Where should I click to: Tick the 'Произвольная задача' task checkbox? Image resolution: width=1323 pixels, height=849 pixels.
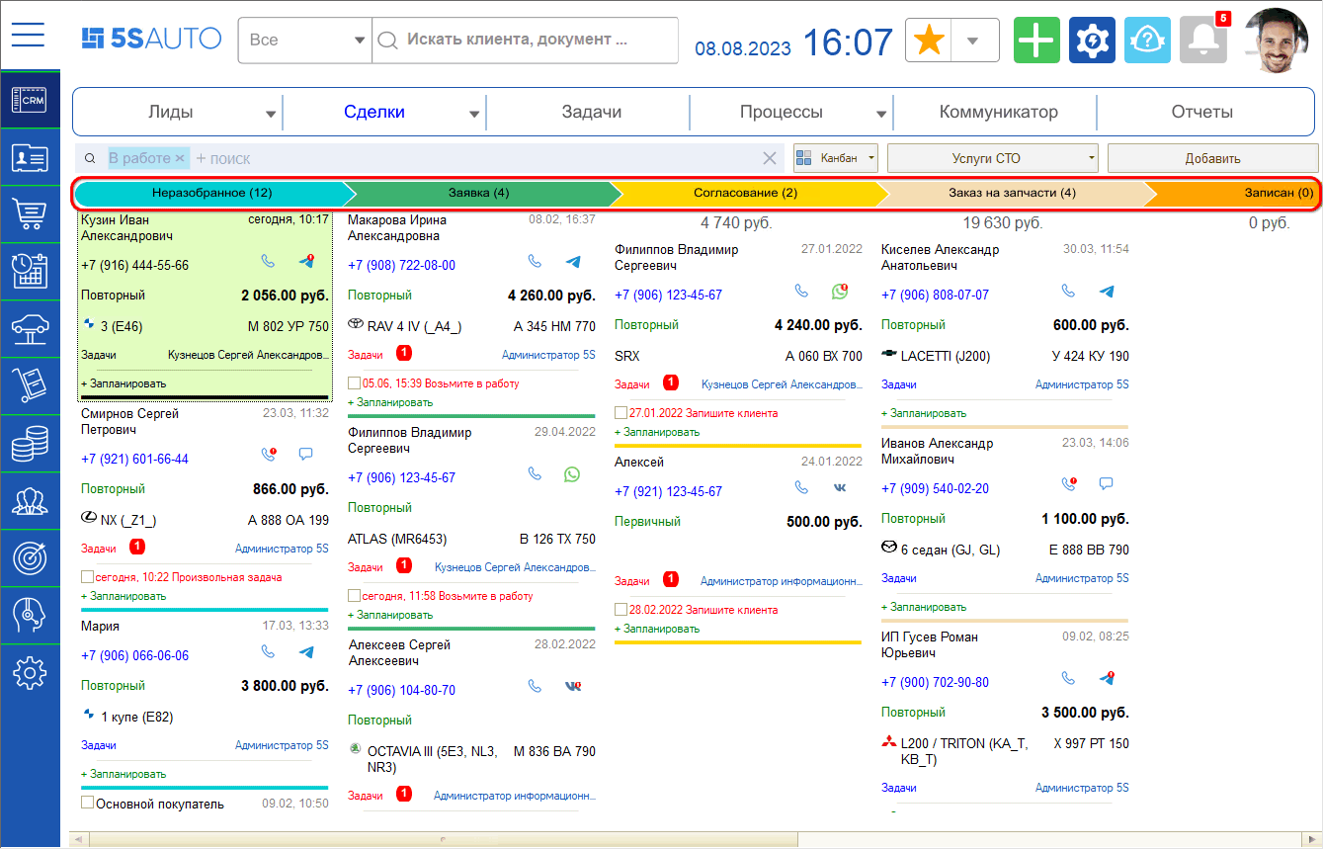point(88,577)
